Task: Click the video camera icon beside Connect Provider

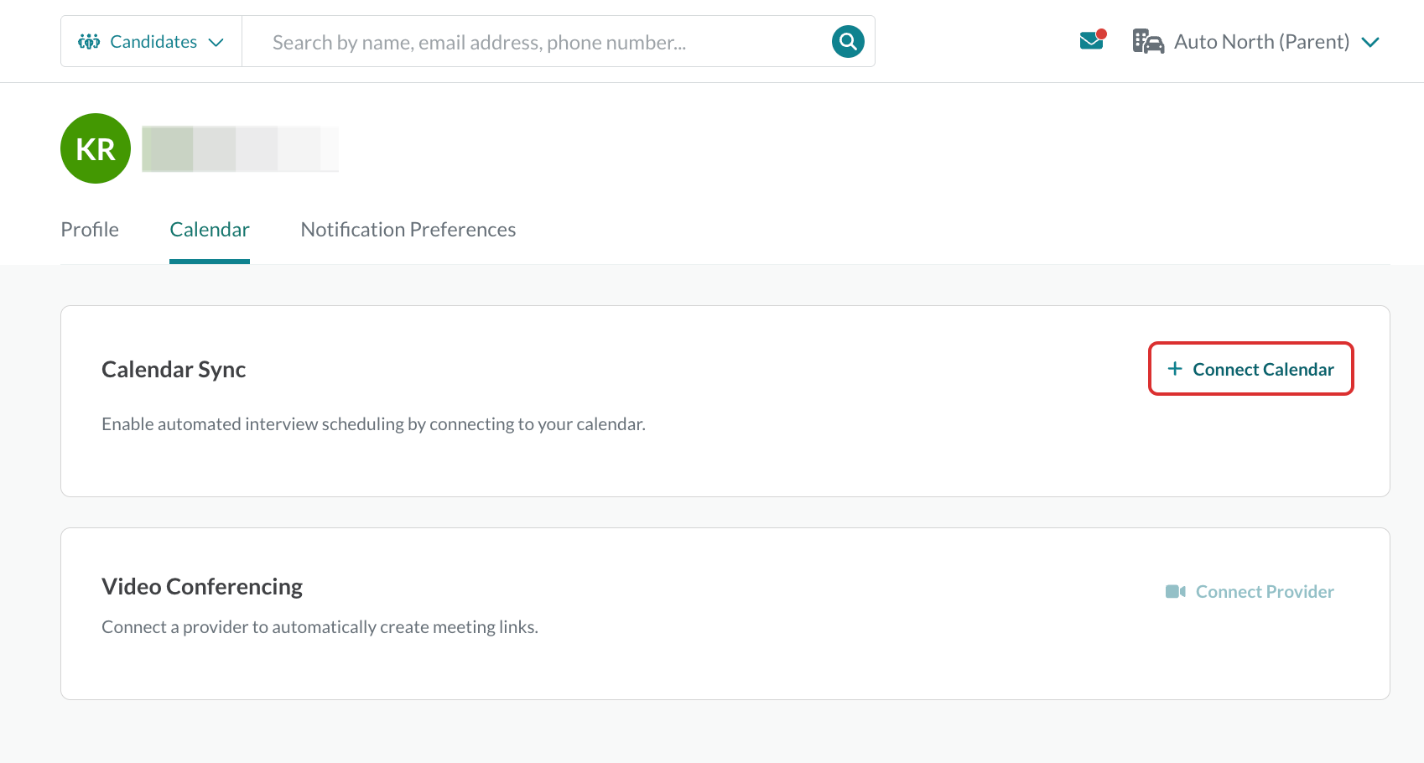Action: click(1176, 592)
